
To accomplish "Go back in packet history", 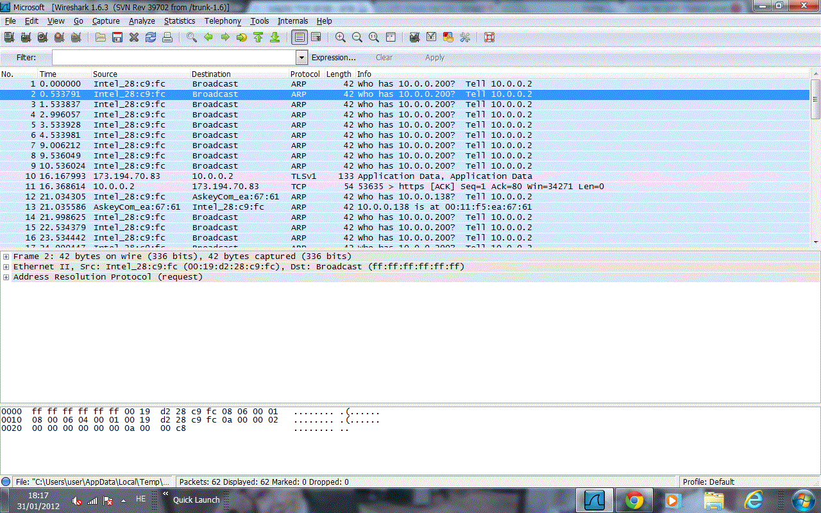I will (208, 37).
